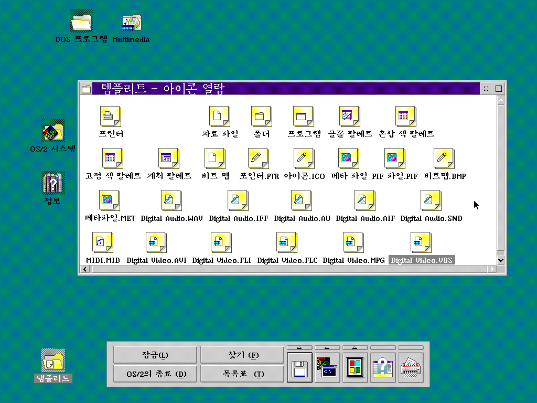The width and height of the screenshot is (537, 403).
Task: Select the Digital Video.FLI template
Action: [x=221, y=242]
